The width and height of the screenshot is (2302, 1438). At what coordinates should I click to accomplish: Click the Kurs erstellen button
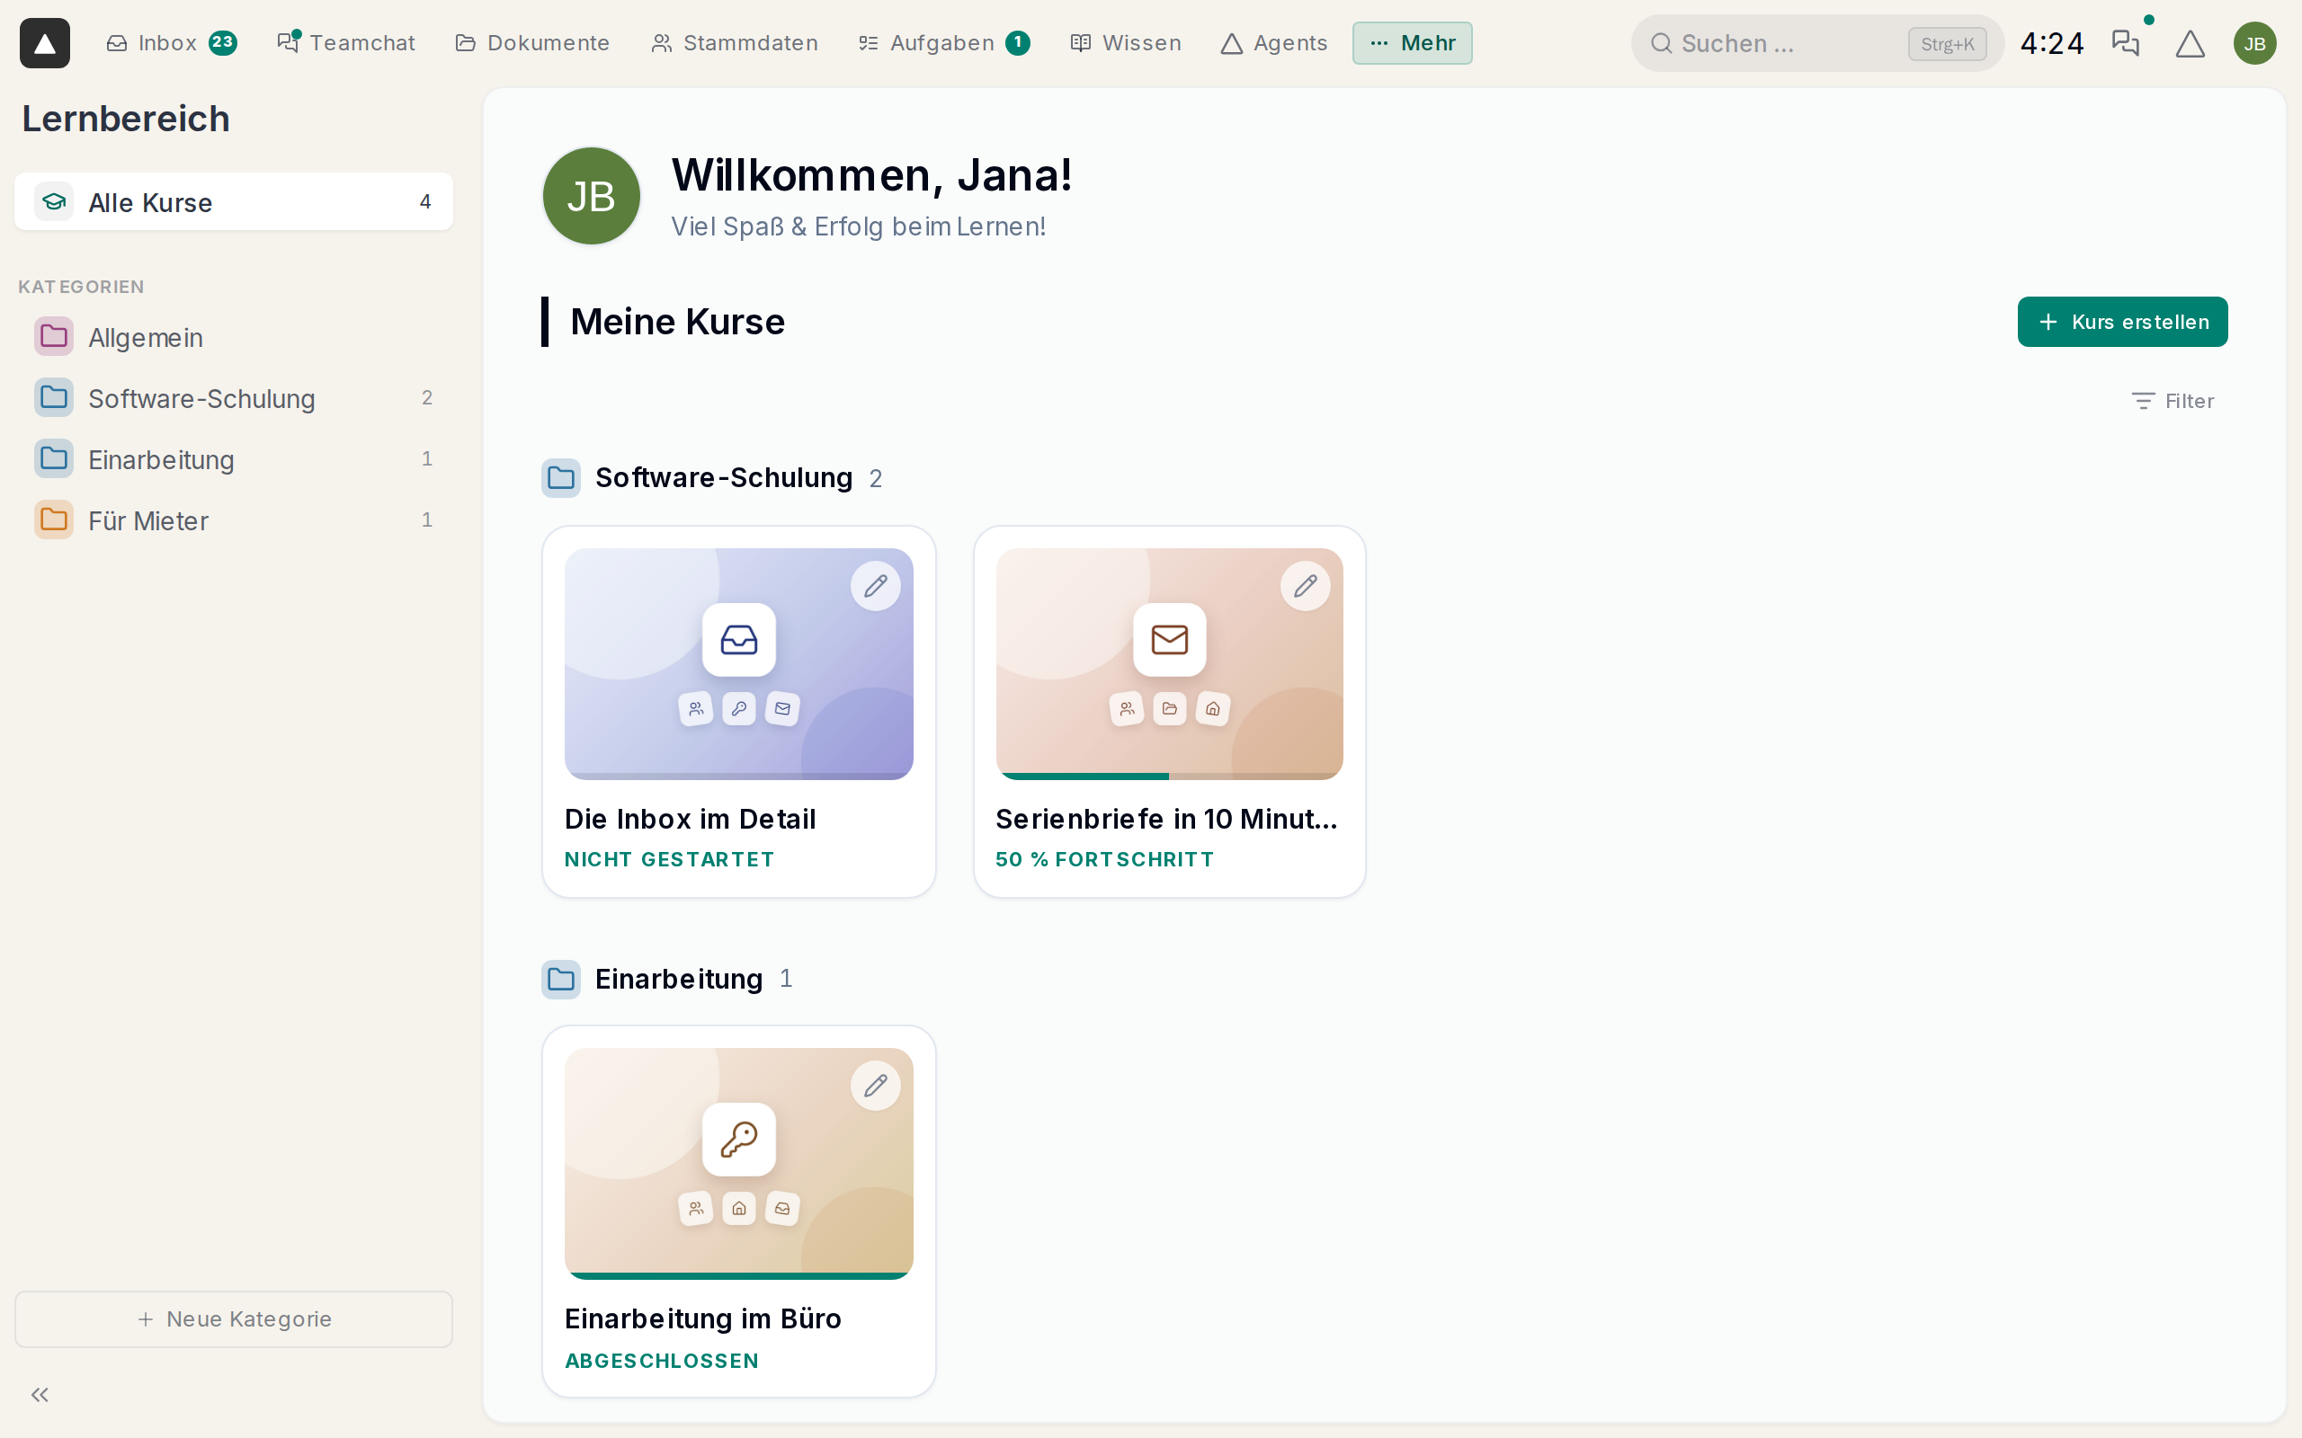point(2122,322)
